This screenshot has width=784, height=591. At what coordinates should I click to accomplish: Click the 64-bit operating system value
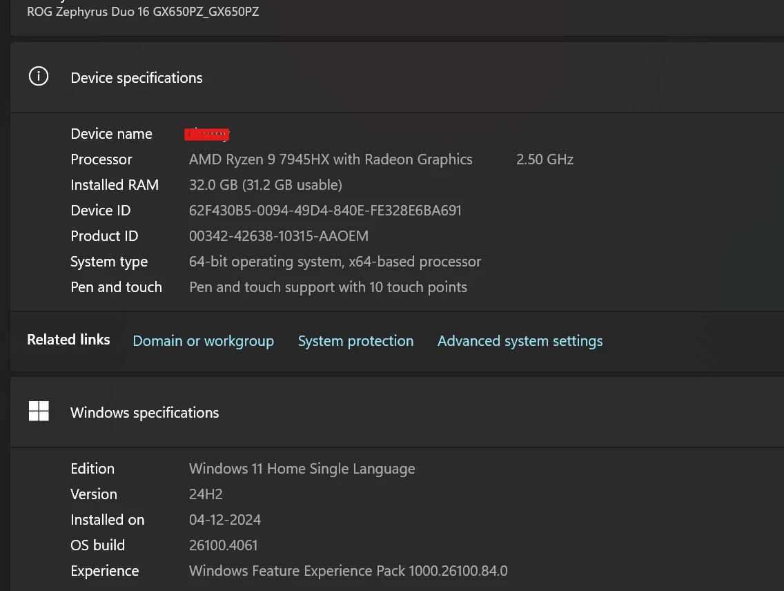[x=335, y=262]
